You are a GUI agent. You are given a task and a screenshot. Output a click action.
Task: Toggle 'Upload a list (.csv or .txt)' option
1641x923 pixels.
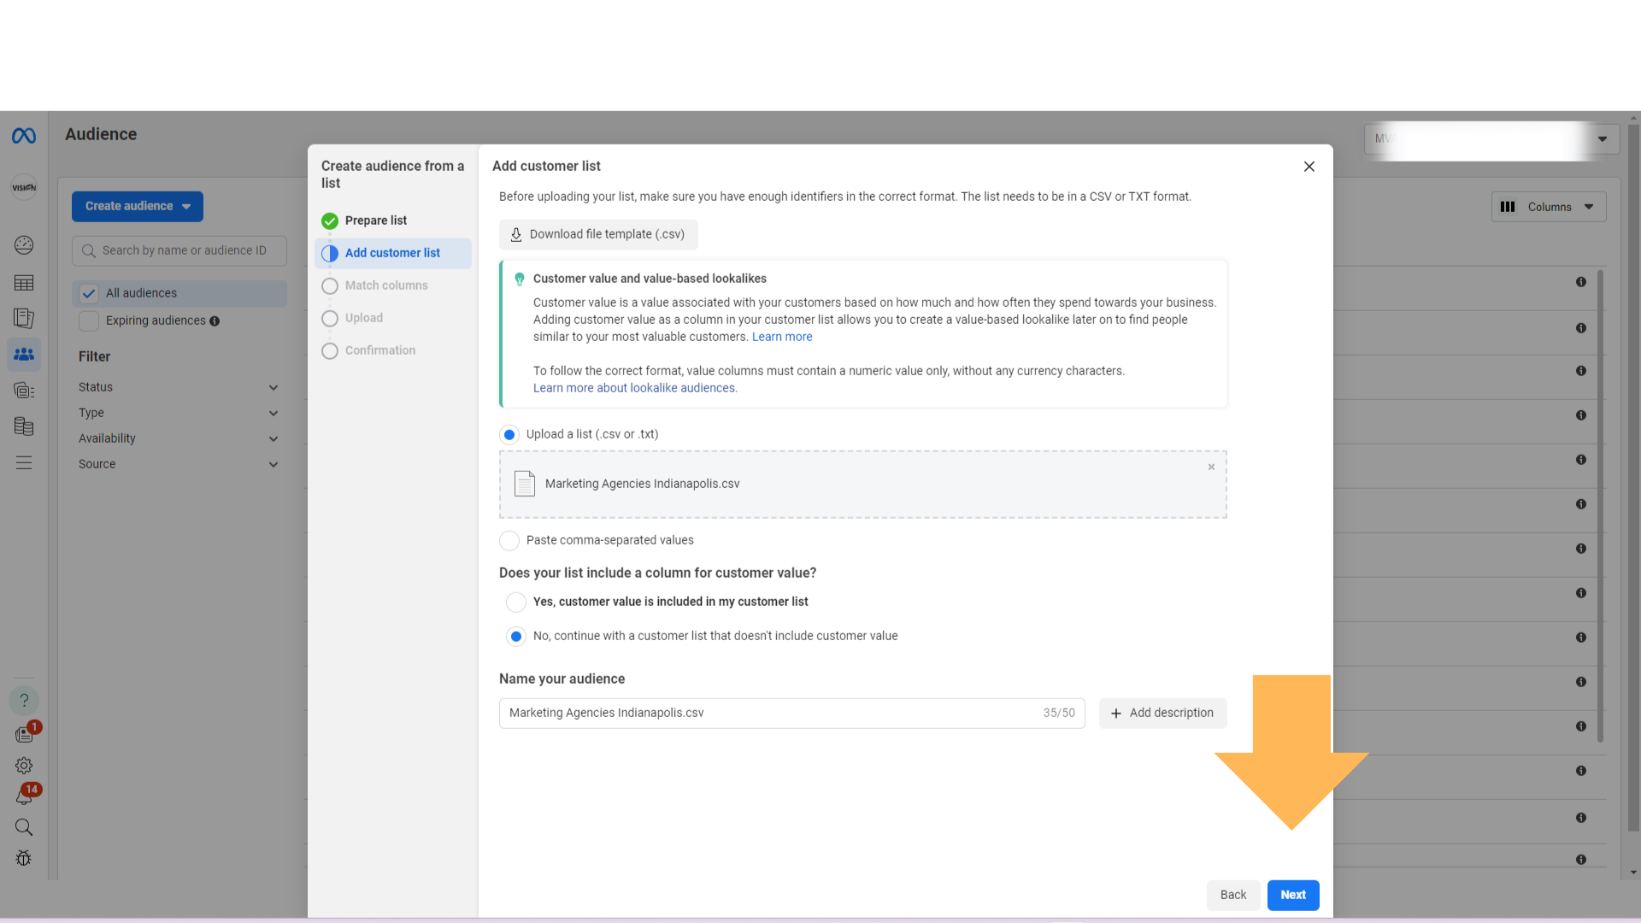point(509,434)
